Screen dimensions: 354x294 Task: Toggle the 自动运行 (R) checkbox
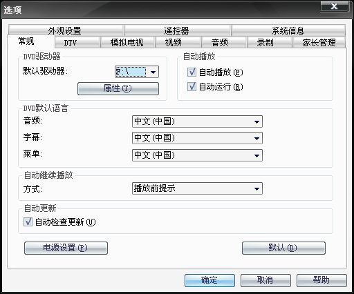coord(192,87)
